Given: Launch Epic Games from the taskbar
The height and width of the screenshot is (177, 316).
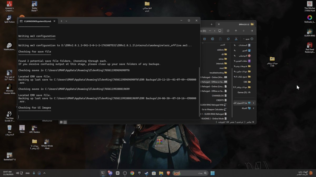Looking at the screenshot, I should [x=139, y=173].
